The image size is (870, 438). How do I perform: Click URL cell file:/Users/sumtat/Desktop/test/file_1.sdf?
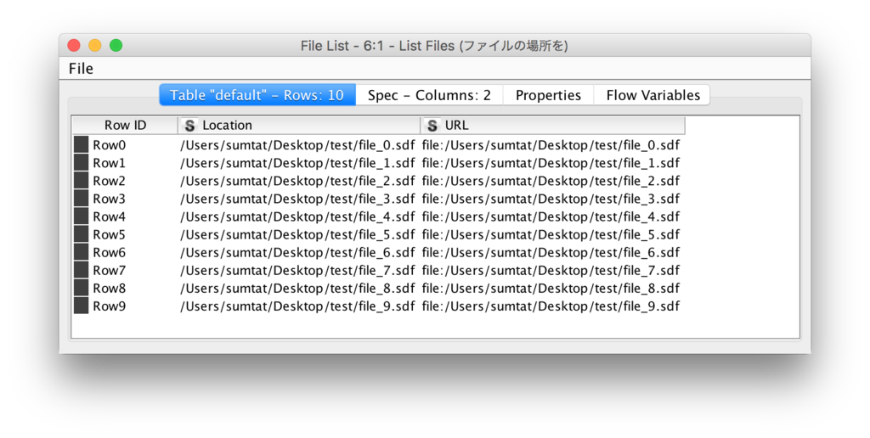[551, 163]
